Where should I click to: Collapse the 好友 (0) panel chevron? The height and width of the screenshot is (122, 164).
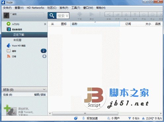click(x=44, y=89)
